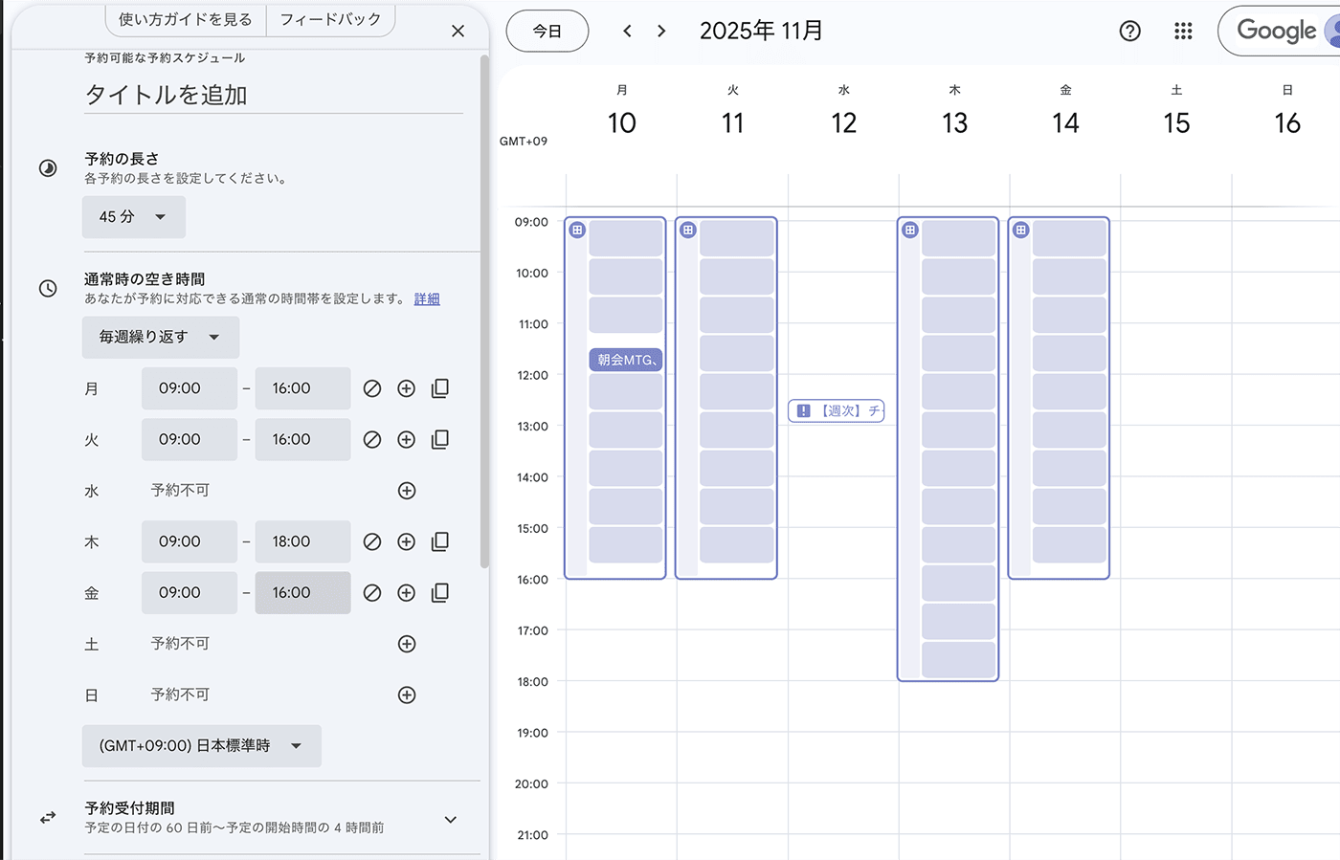Copy Thursday's hours to other days

click(x=440, y=541)
